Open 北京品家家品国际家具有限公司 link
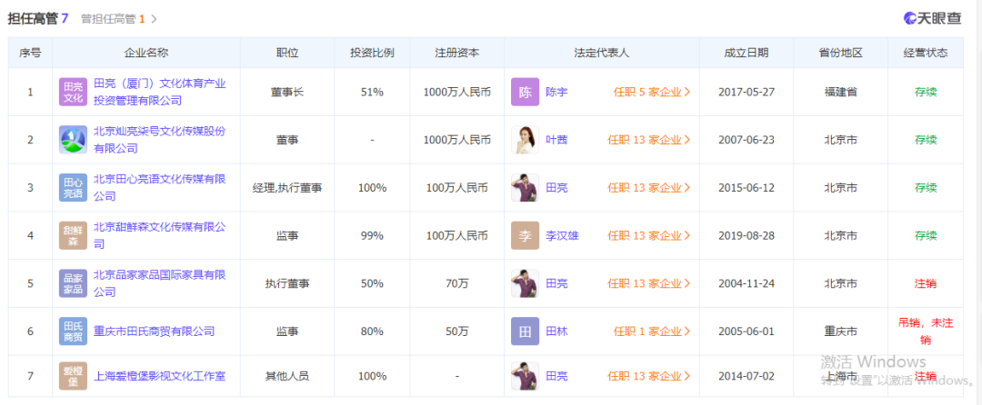 click(160, 283)
